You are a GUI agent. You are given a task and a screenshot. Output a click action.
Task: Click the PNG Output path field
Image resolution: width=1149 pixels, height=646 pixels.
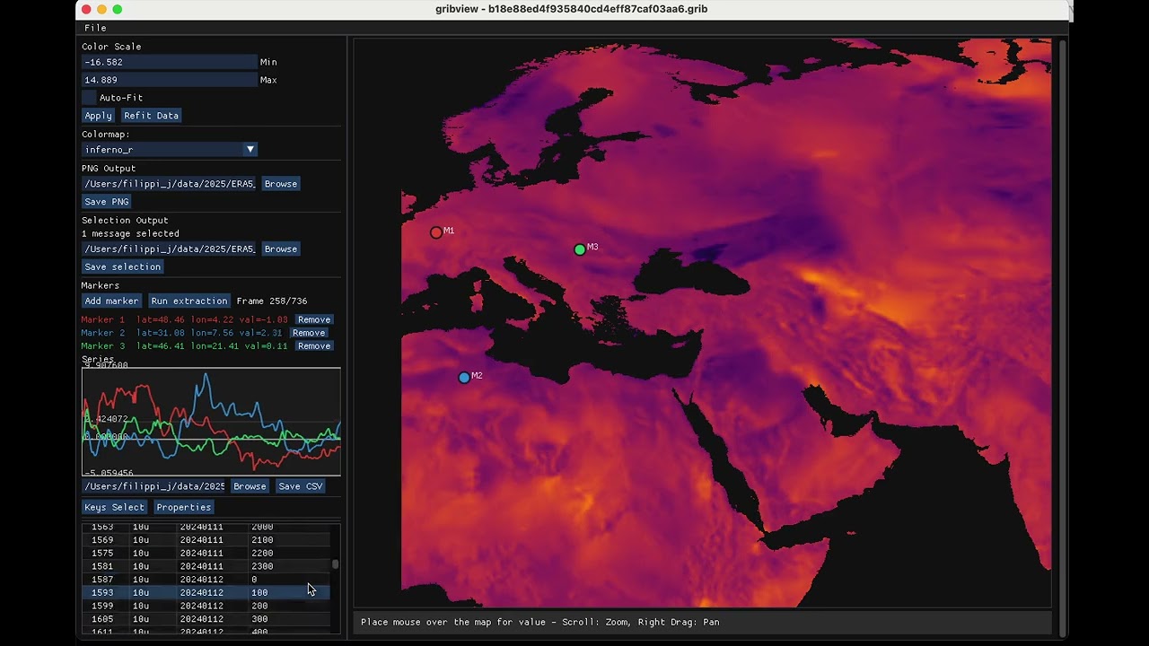(170, 184)
